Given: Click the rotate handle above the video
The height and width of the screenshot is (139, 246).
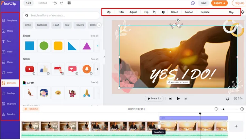Looking at the screenshot, I should (x=178, y=20).
